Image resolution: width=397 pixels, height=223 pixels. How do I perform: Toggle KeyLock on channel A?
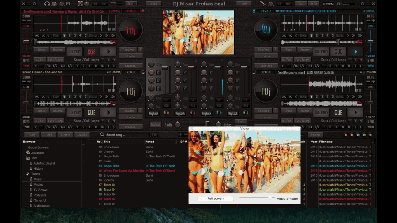[180, 113]
